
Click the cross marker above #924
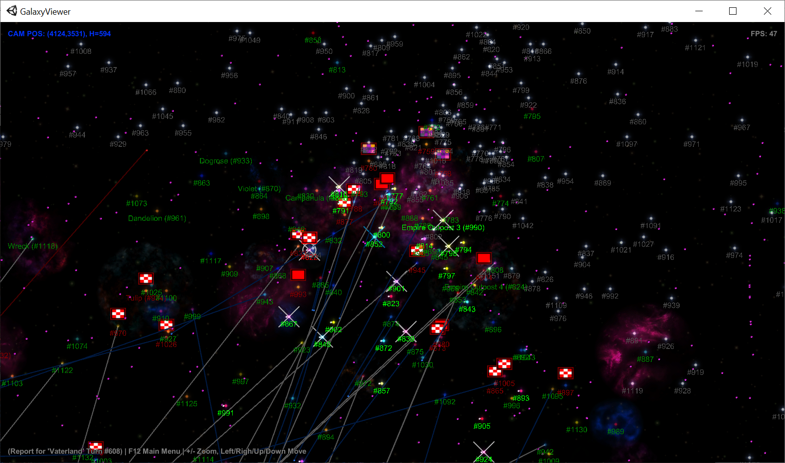(x=484, y=452)
